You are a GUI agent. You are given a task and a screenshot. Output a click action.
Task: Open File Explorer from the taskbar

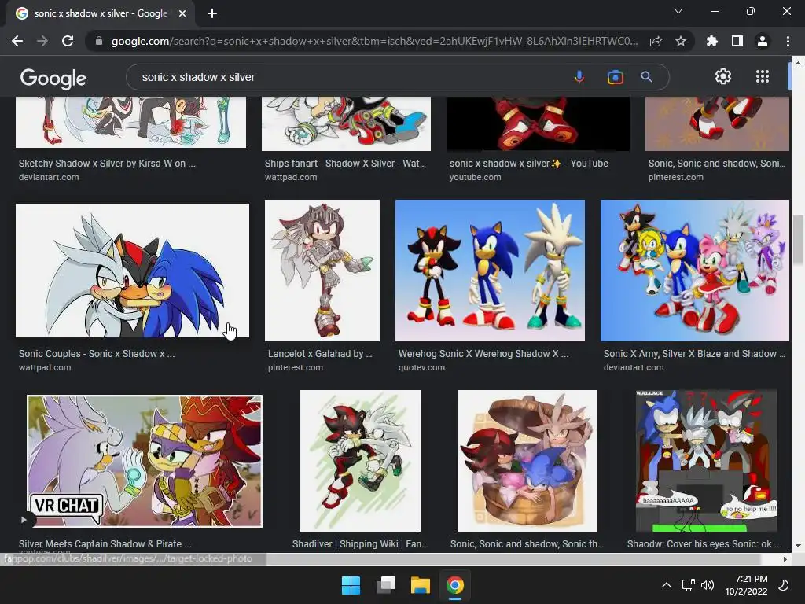coord(420,585)
